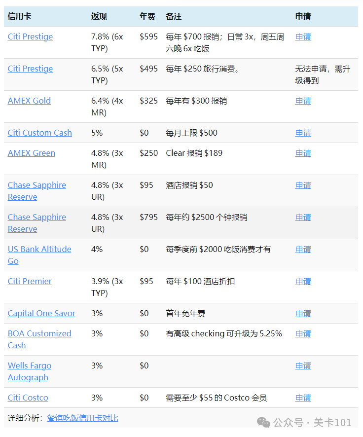The height and width of the screenshot is (437, 363).
Task: Select the $495 annual fee cell
Action: tap(149, 69)
